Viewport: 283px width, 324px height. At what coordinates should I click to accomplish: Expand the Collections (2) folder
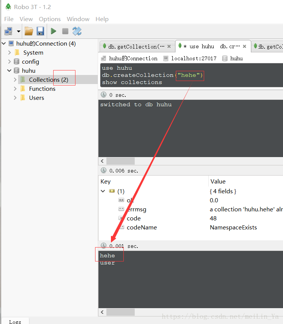coord(15,79)
